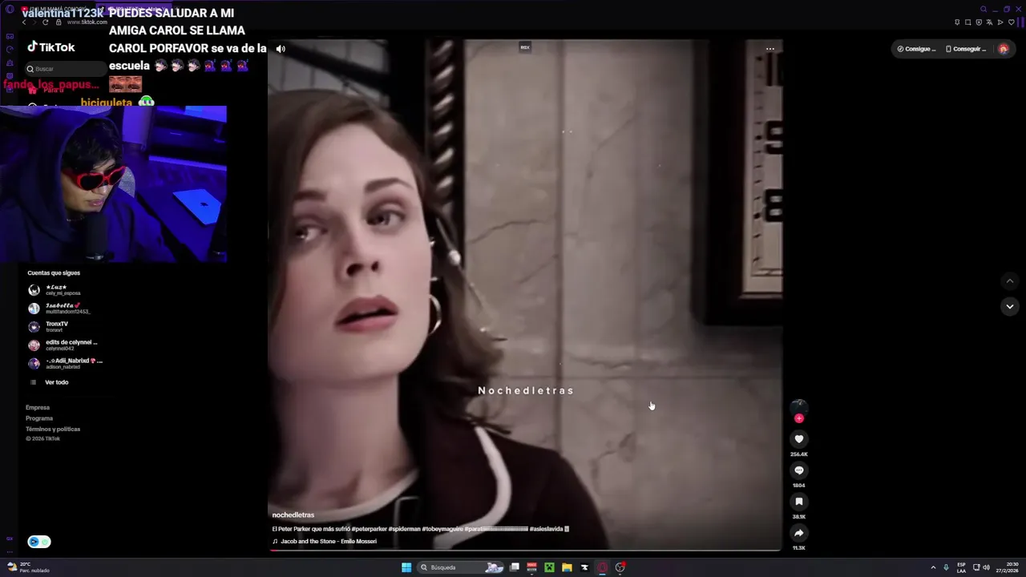The height and width of the screenshot is (577, 1026).
Task: Reload the browser page
Action: 45,22
